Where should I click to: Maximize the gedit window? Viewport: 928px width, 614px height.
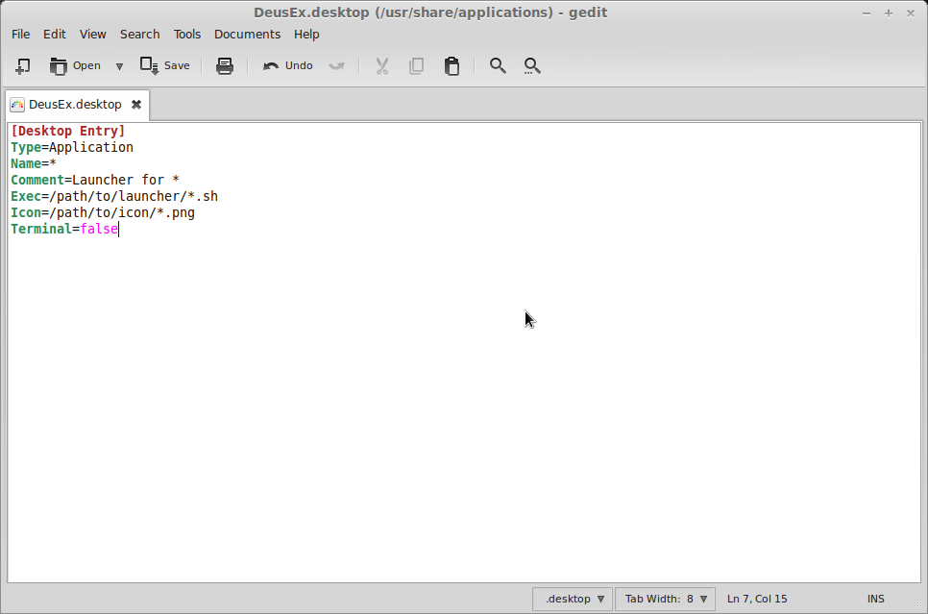pos(889,13)
